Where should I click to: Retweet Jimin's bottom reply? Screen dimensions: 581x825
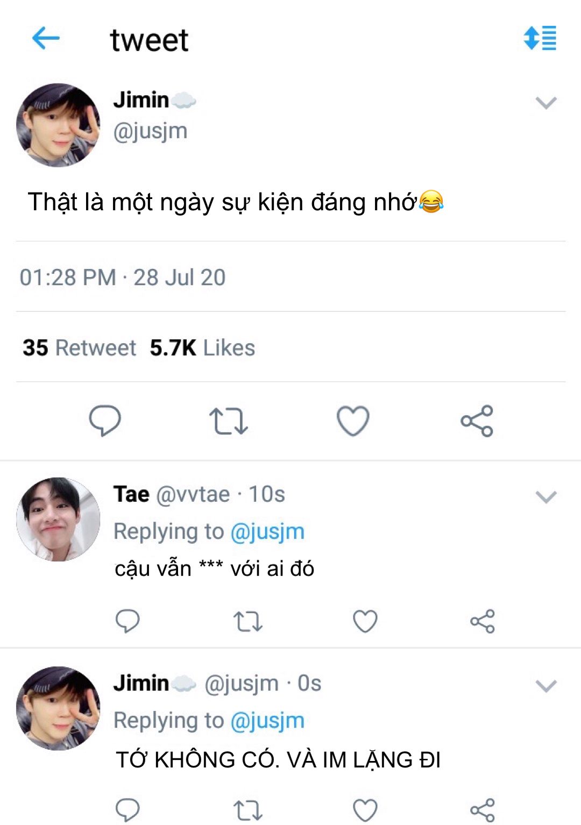click(x=248, y=810)
